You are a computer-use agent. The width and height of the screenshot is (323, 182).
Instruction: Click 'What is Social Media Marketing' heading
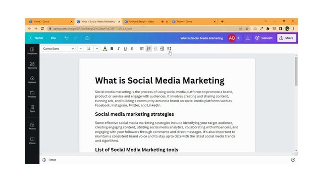pos(159,80)
